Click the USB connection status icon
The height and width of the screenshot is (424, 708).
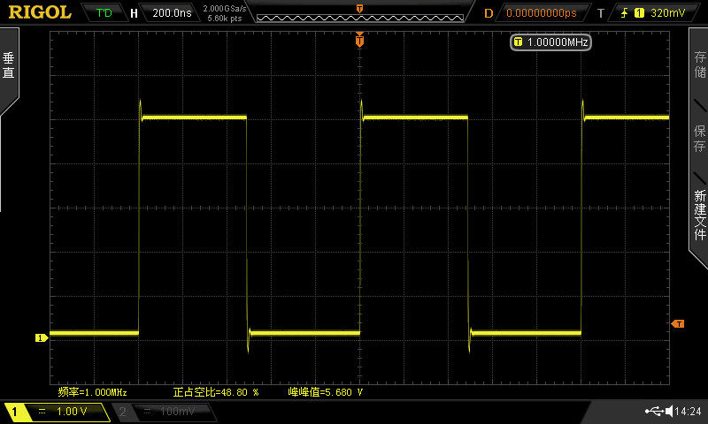[x=654, y=411]
